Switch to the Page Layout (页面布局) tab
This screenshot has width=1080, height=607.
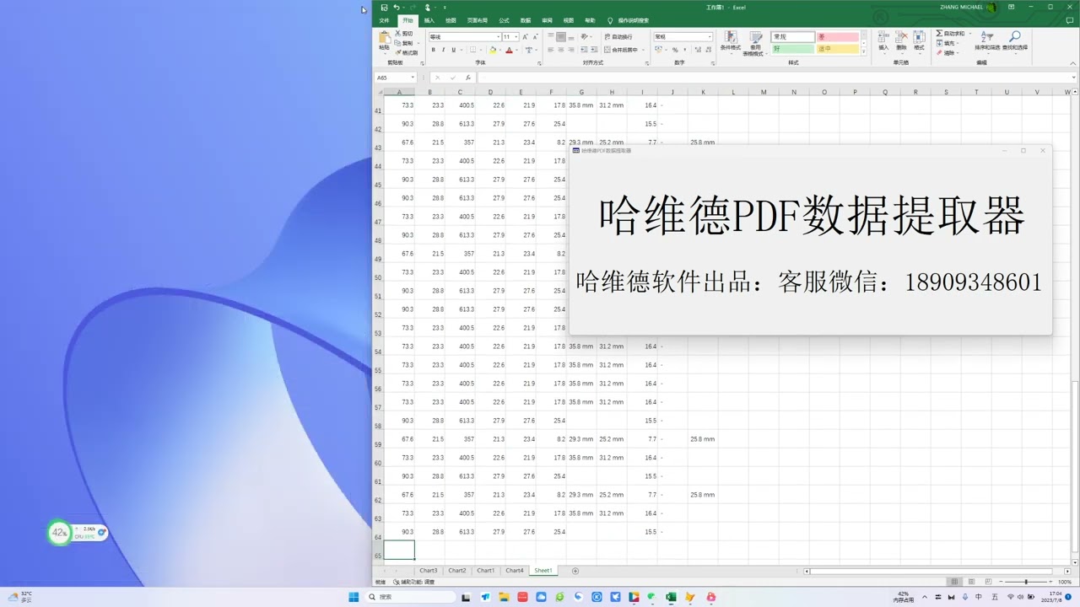pos(478,20)
